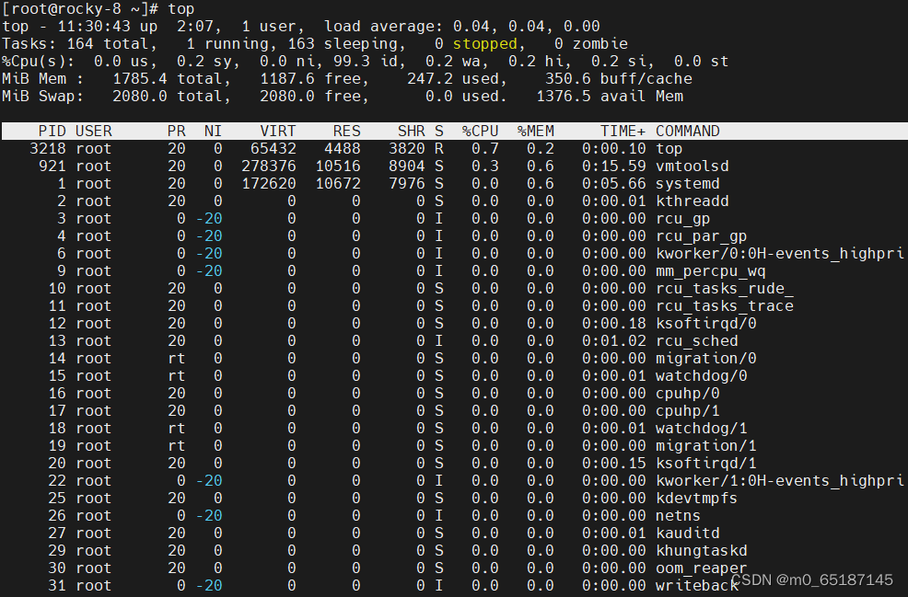Click the kthreadd command name

[692, 201]
